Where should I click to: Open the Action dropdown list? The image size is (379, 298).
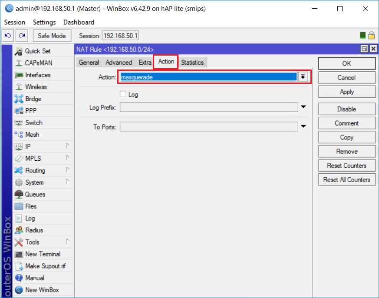pos(303,77)
